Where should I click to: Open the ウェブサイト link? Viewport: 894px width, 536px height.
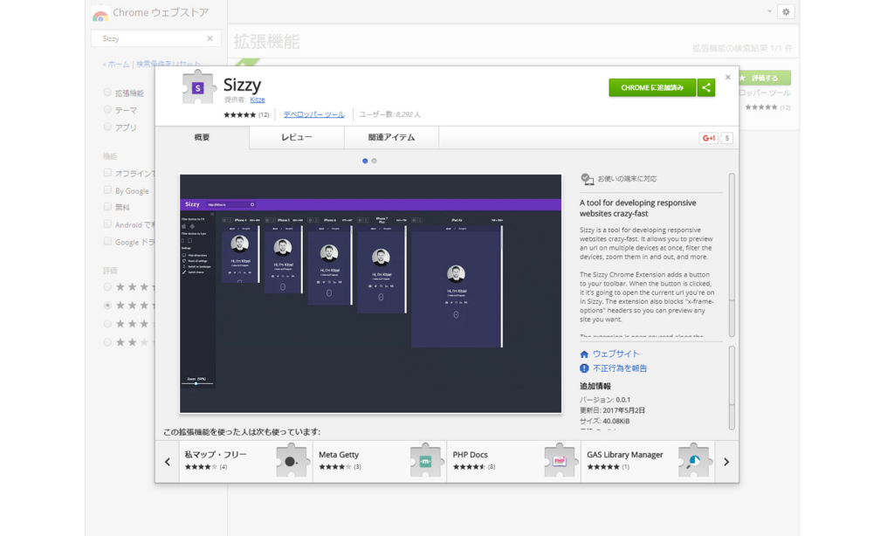coord(615,354)
